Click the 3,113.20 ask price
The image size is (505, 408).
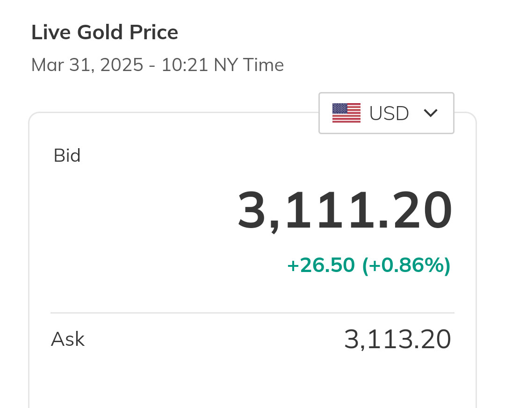click(x=397, y=339)
